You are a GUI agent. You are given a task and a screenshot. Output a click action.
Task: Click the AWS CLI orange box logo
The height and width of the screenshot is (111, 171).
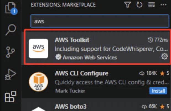pyautogui.click(x=38, y=82)
